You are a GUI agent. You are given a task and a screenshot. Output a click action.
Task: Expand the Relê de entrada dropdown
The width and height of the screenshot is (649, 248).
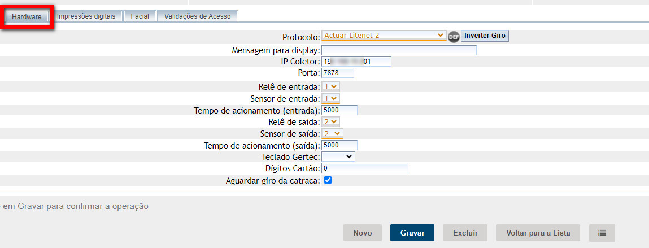pyautogui.click(x=330, y=86)
